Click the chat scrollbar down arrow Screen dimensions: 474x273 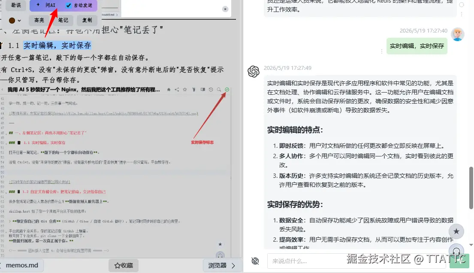[x=471, y=245]
